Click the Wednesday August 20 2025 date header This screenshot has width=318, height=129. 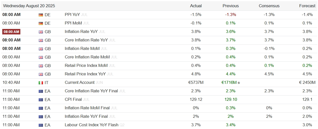point(29,6)
